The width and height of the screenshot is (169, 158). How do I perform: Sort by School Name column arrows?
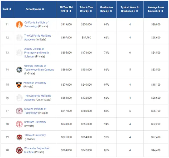[x=43, y=9]
